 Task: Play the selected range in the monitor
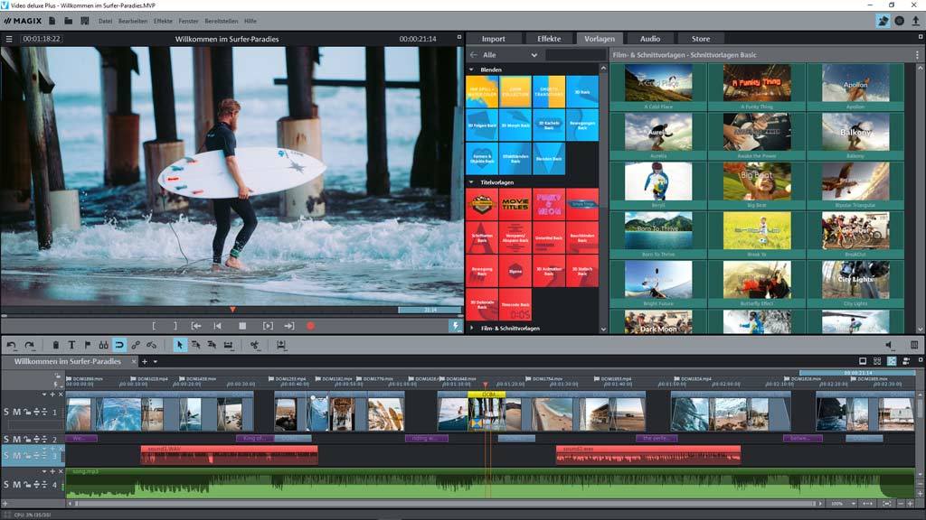[268, 325]
